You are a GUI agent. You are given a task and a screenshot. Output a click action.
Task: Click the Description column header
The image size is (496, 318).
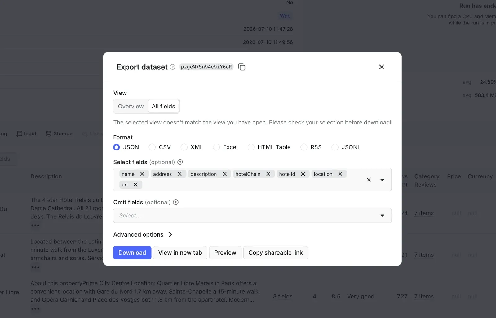[46, 176]
